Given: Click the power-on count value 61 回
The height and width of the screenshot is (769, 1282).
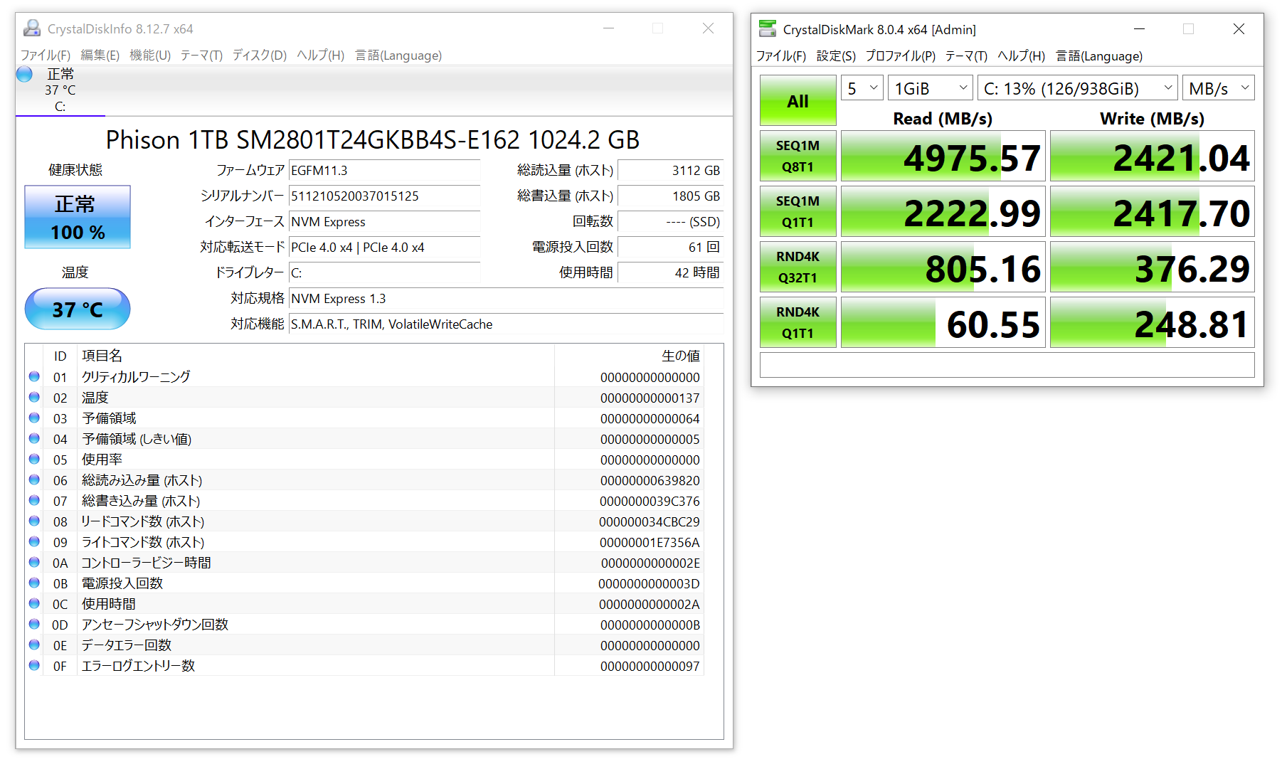Looking at the screenshot, I should [670, 248].
